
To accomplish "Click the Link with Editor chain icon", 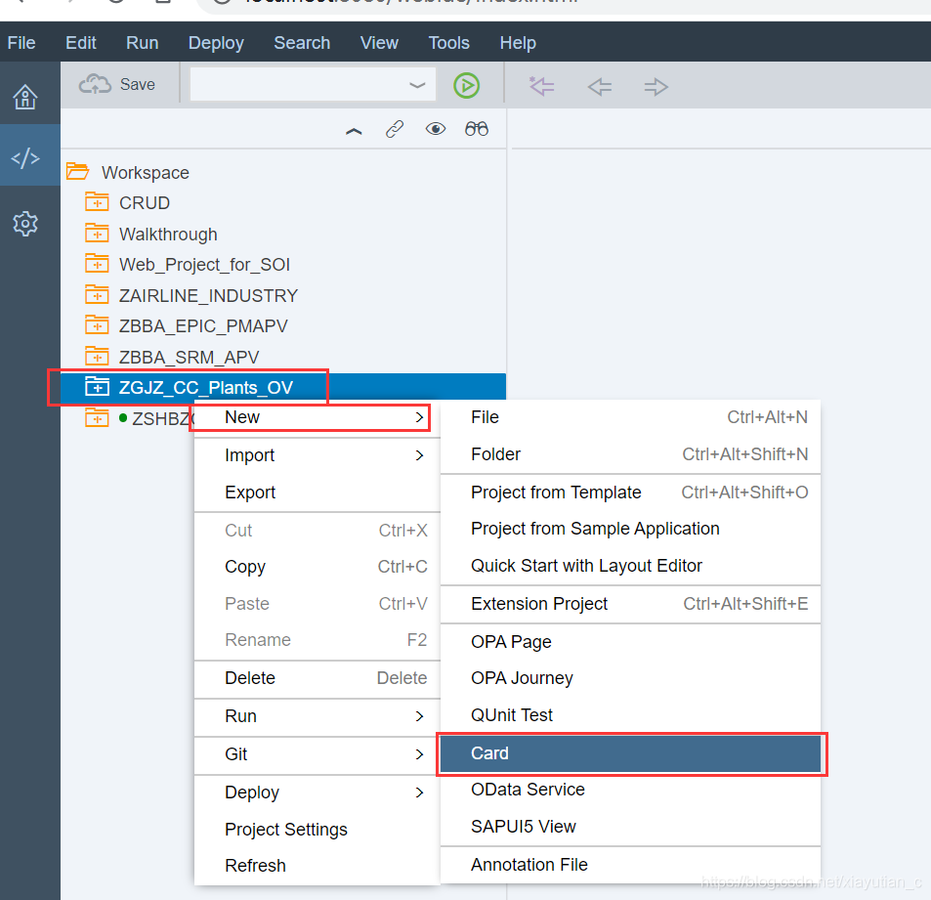I will (395, 129).
